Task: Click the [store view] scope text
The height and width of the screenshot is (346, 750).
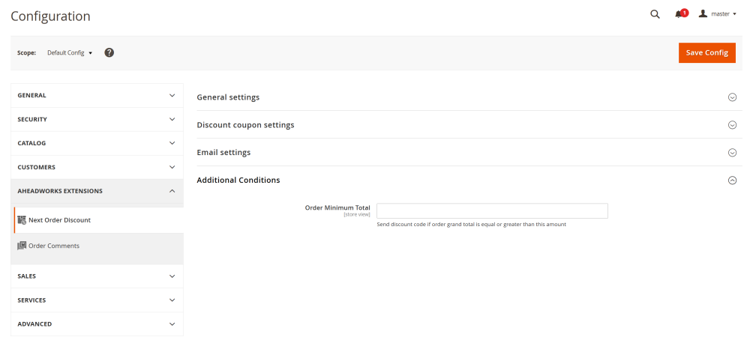Action: 357,215
